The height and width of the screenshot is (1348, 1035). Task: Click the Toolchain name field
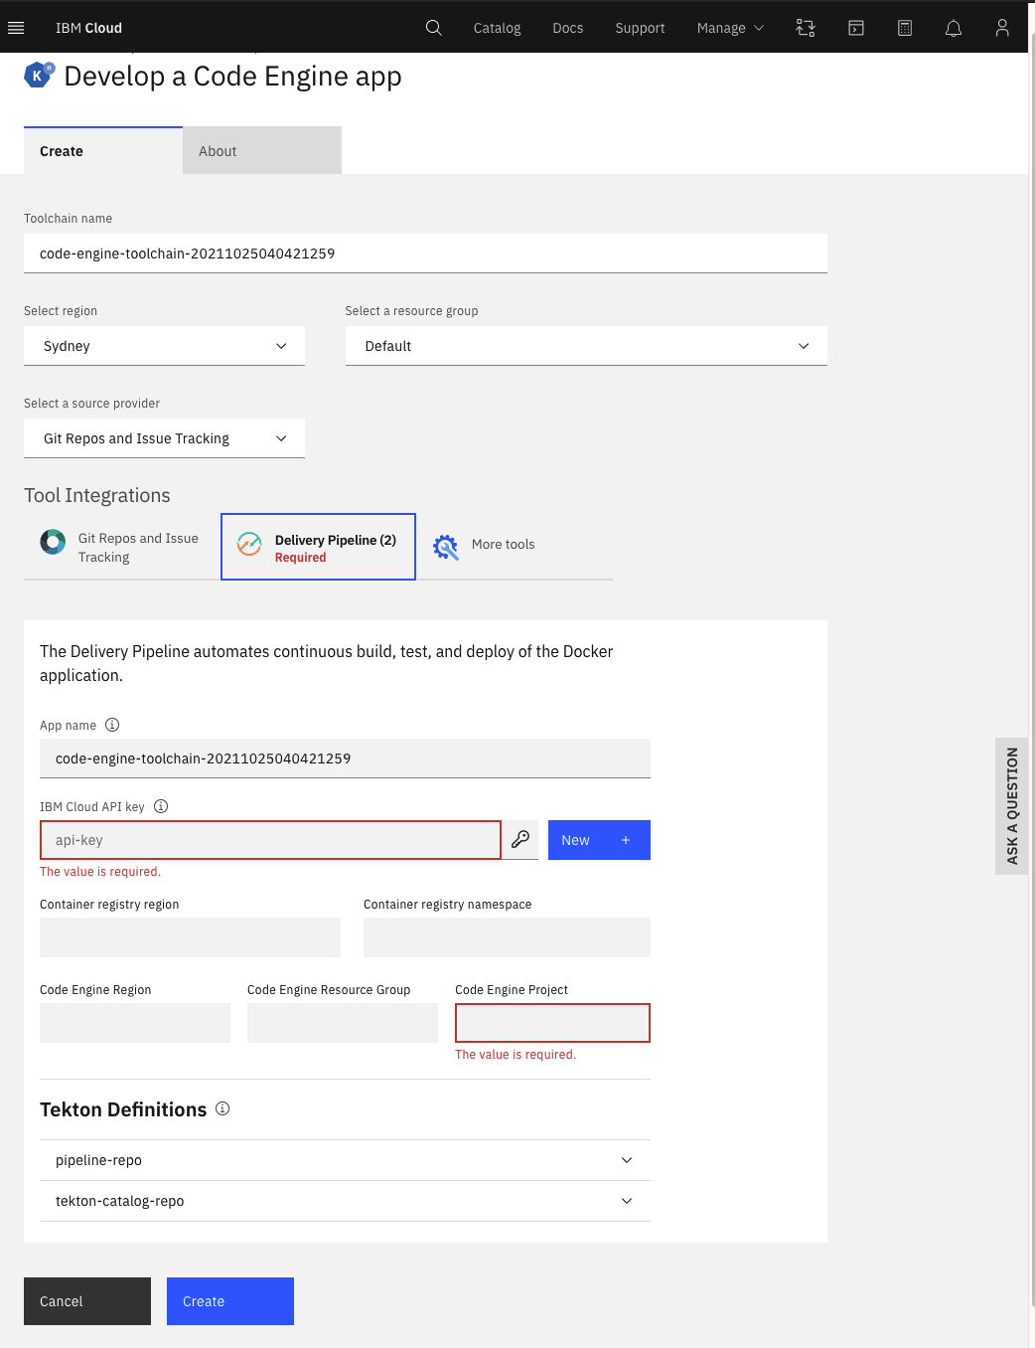point(425,253)
